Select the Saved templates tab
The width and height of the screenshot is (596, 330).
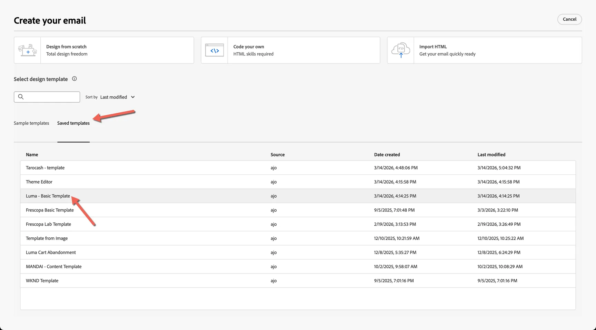tap(73, 123)
